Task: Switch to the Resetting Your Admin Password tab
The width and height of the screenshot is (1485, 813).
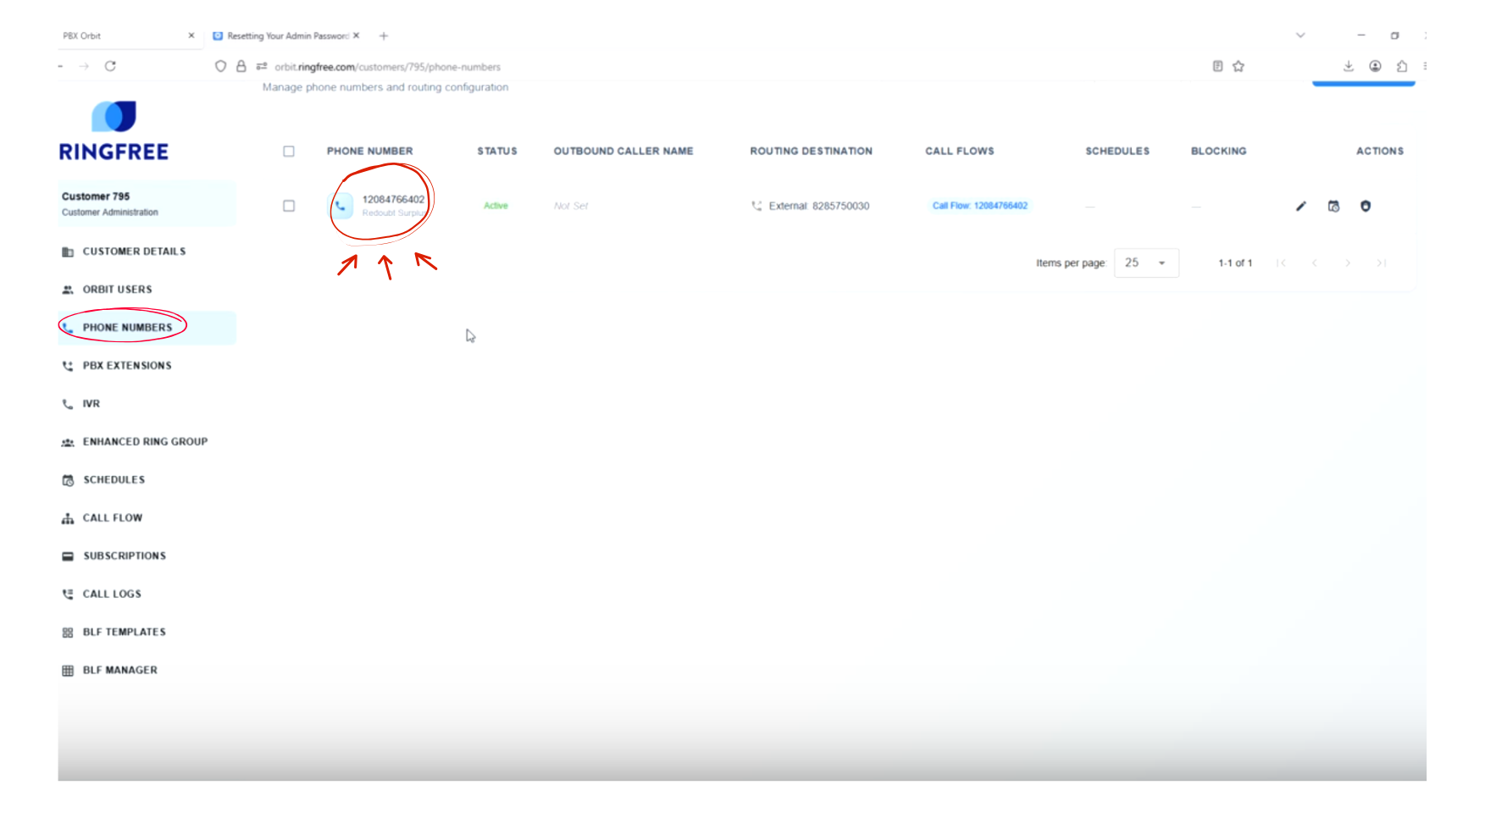Action: [286, 36]
